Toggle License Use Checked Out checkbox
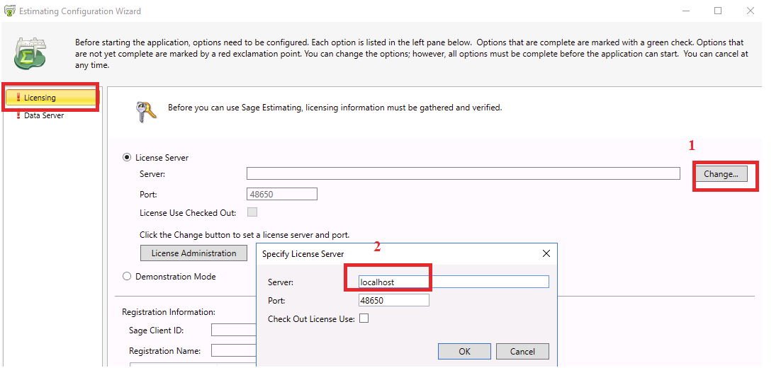 [252, 212]
